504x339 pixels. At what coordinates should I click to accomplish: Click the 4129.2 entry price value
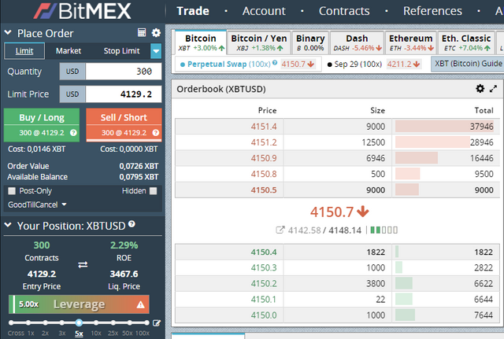(x=42, y=274)
